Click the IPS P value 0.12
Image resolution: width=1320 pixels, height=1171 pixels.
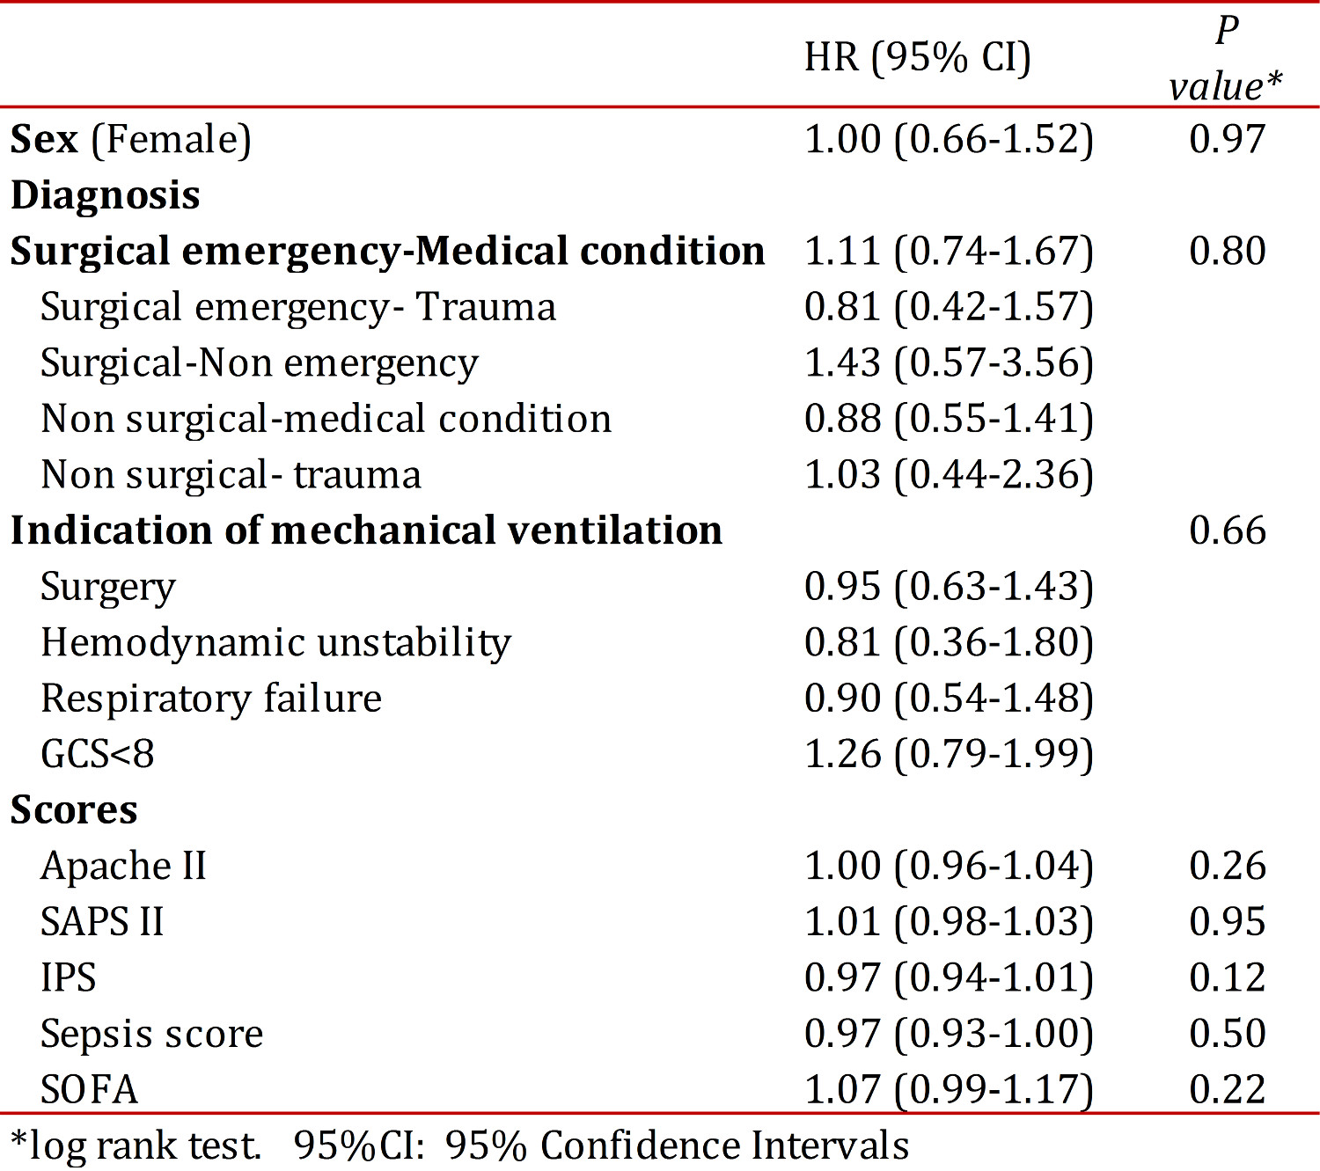1227,978
